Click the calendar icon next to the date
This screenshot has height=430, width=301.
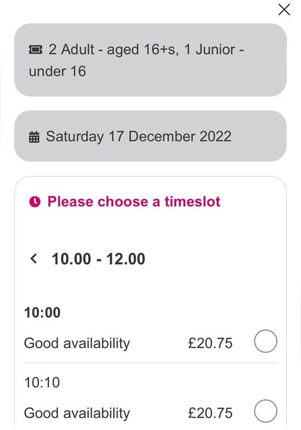coord(34,137)
